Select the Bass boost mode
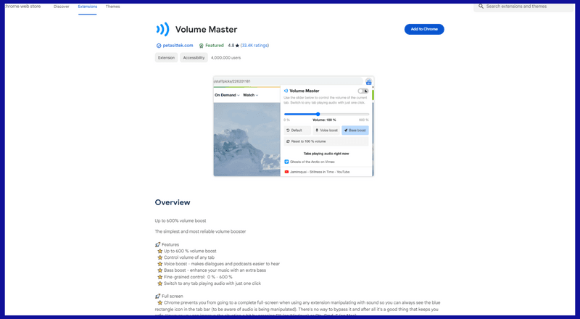This screenshot has width=580, height=319. click(x=355, y=130)
